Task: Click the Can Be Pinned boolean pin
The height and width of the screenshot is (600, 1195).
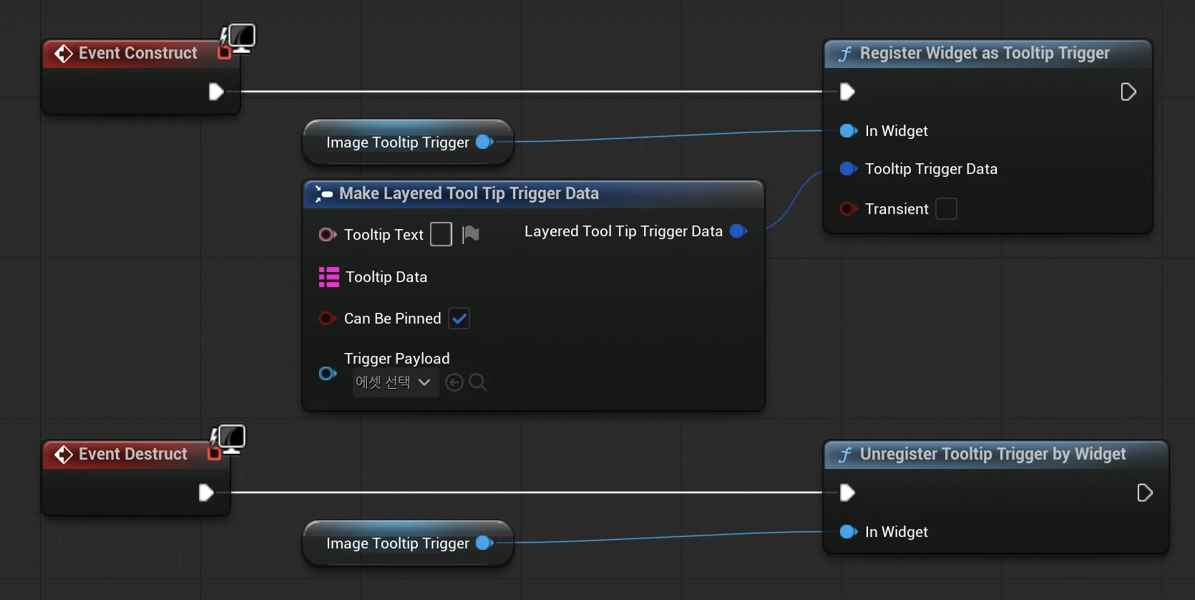Action: [328, 319]
